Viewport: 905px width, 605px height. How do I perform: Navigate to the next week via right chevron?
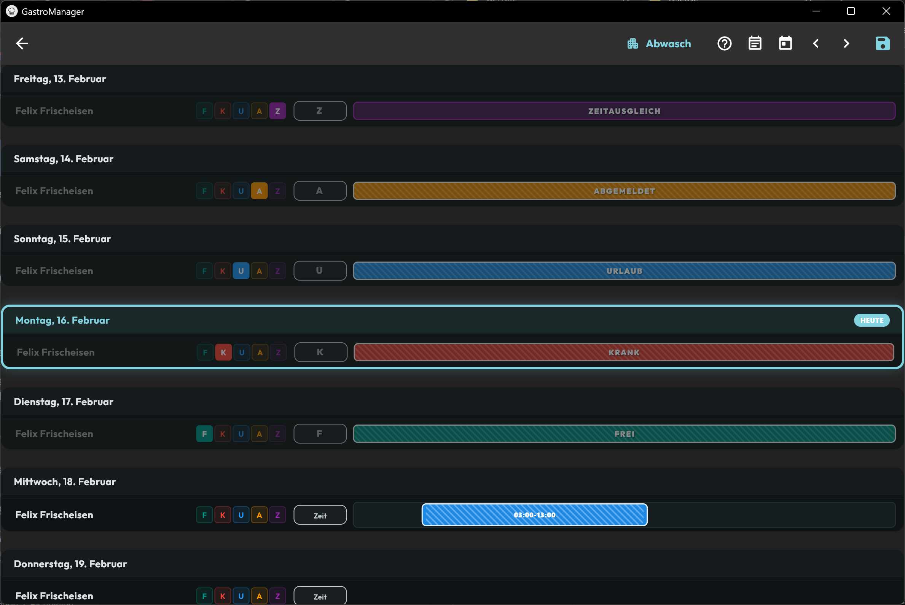coord(846,43)
